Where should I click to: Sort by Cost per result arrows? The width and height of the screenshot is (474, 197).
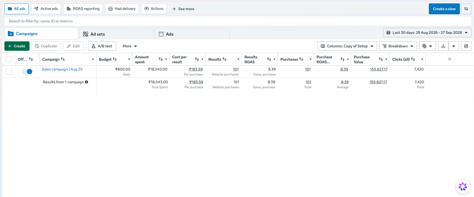pyautogui.click(x=197, y=59)
